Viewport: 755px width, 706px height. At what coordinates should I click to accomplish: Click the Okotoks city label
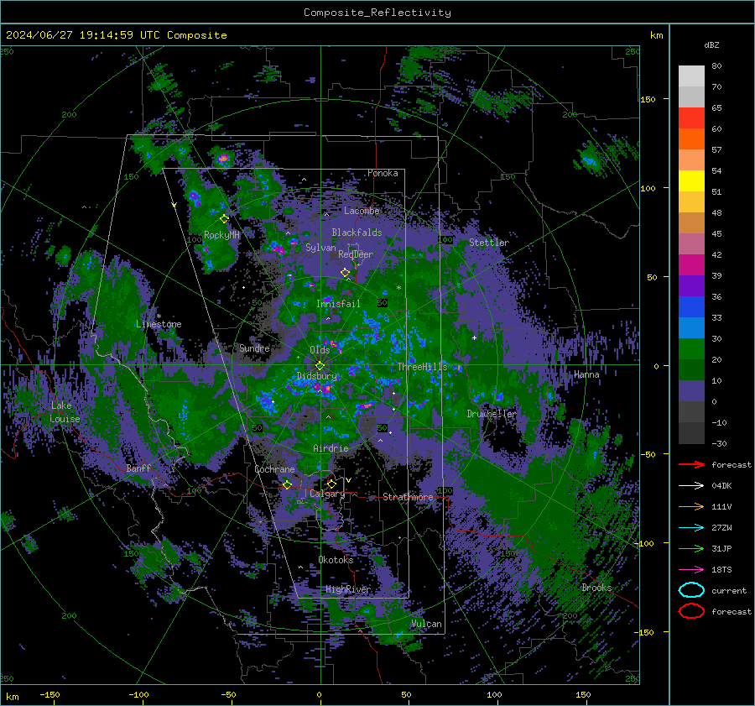[x=336, y=560]
